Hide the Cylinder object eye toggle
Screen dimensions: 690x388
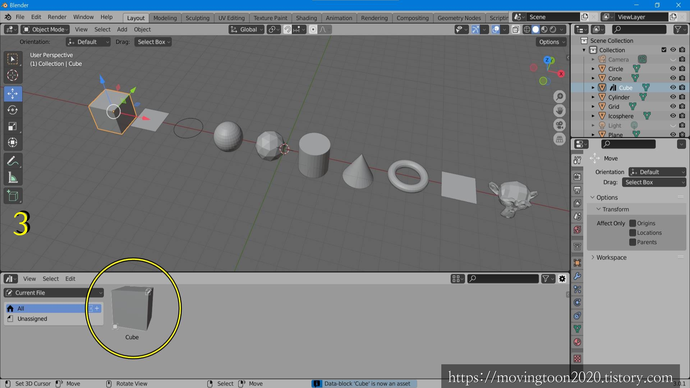pyautogui.click(x=673, y=97)
